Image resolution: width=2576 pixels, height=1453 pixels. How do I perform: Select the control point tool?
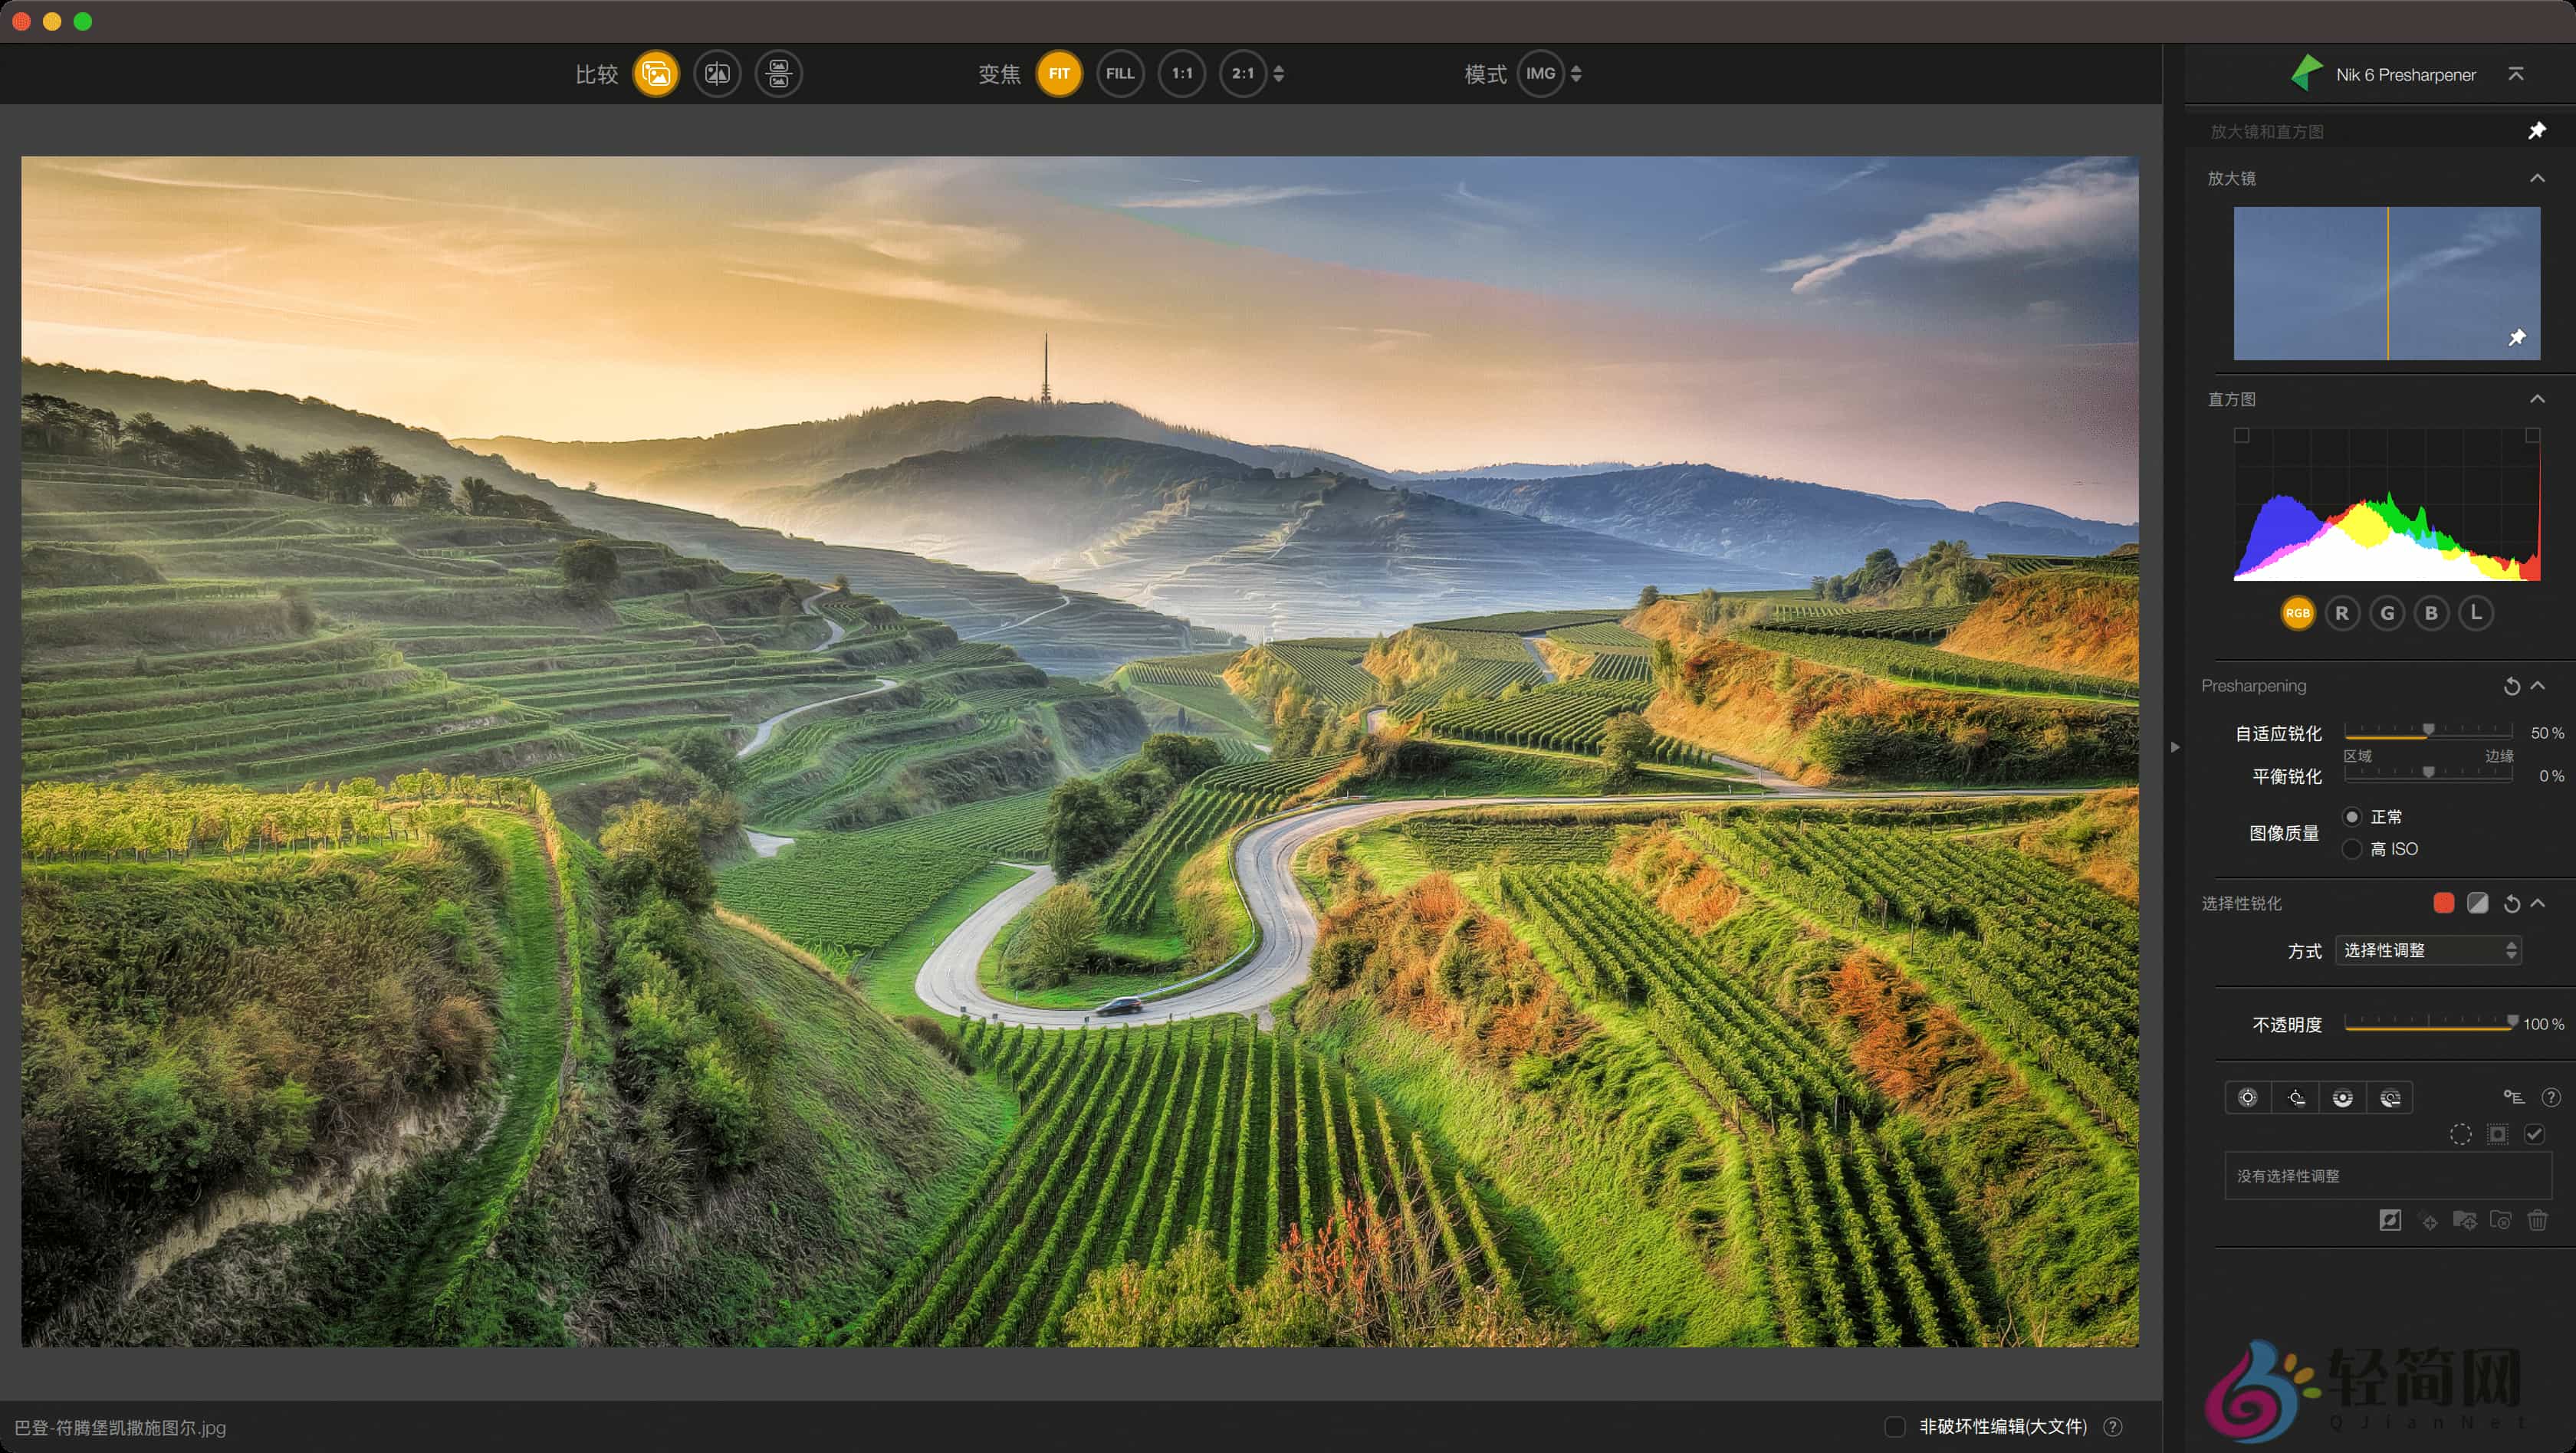pyautogui.click(x=2248, y=1097)
